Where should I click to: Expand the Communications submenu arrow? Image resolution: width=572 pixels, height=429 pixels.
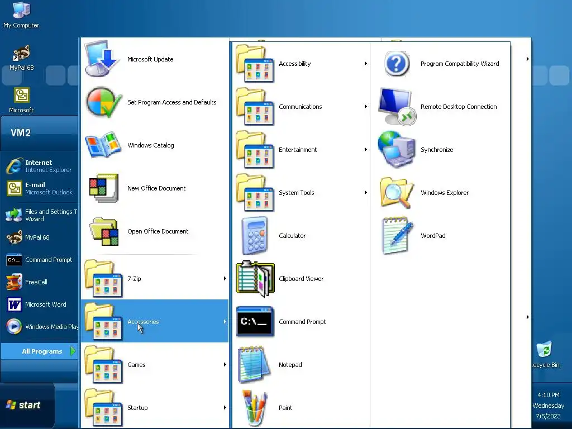point(365,107)
